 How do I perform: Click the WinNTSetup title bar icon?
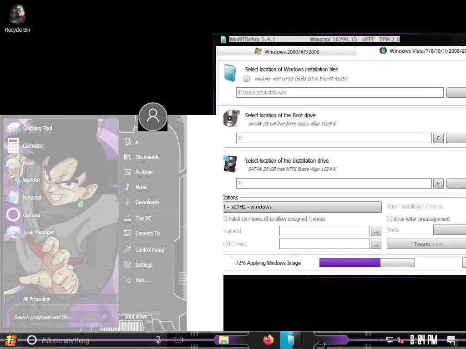(223, 39)
